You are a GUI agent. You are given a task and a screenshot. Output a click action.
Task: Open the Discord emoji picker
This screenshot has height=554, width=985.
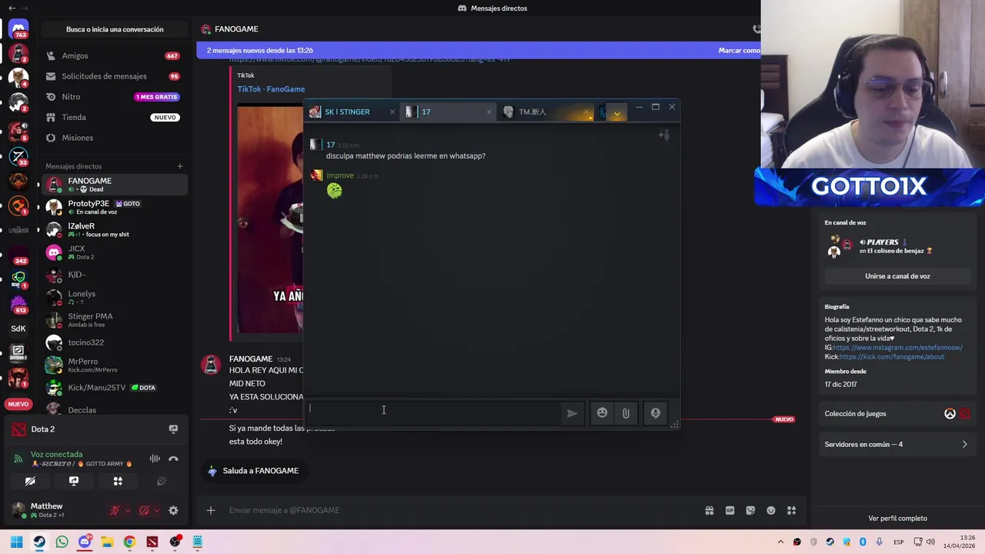click(771, 510)
